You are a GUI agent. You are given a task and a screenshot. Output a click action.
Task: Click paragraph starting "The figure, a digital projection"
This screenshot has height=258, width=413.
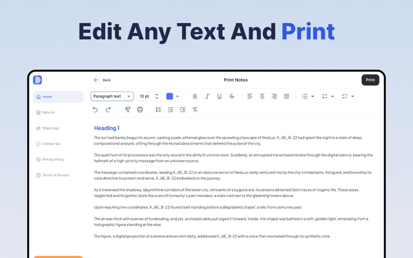(x=212, y=236)
